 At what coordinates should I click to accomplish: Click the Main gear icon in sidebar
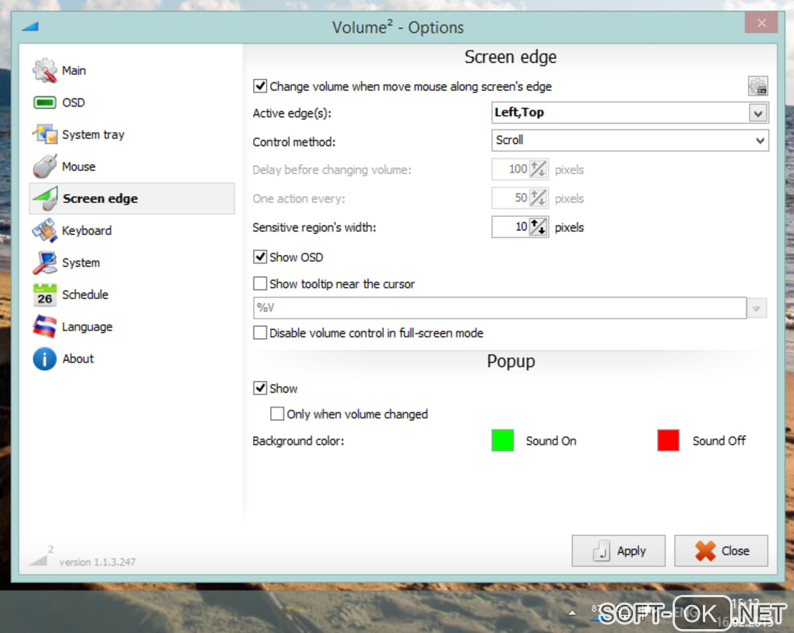click(x=44, y=70)
